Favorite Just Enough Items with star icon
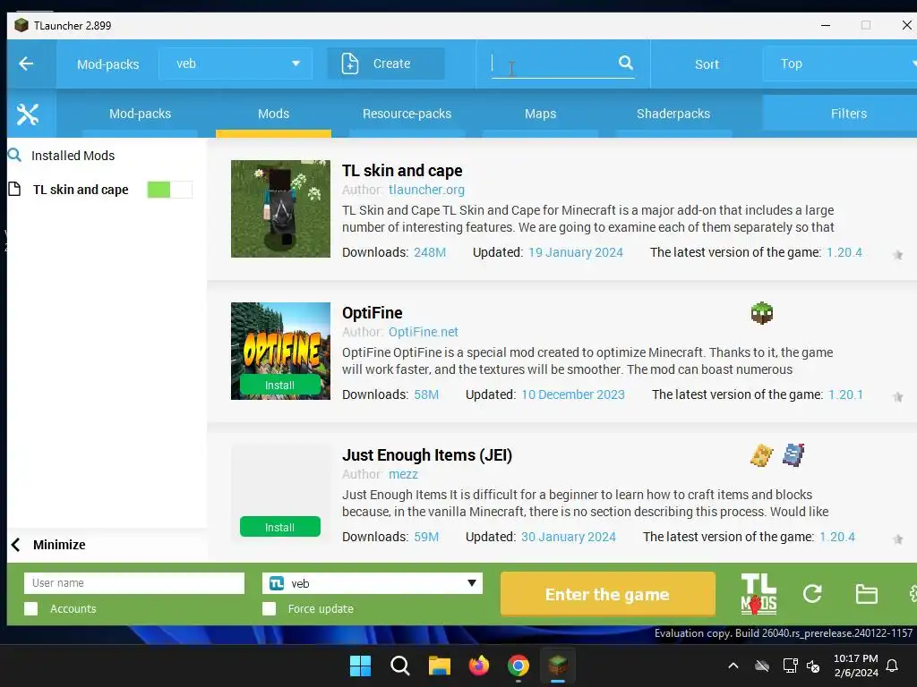The image size is (917, 687). pyautogui.click(x=897, y=539)
